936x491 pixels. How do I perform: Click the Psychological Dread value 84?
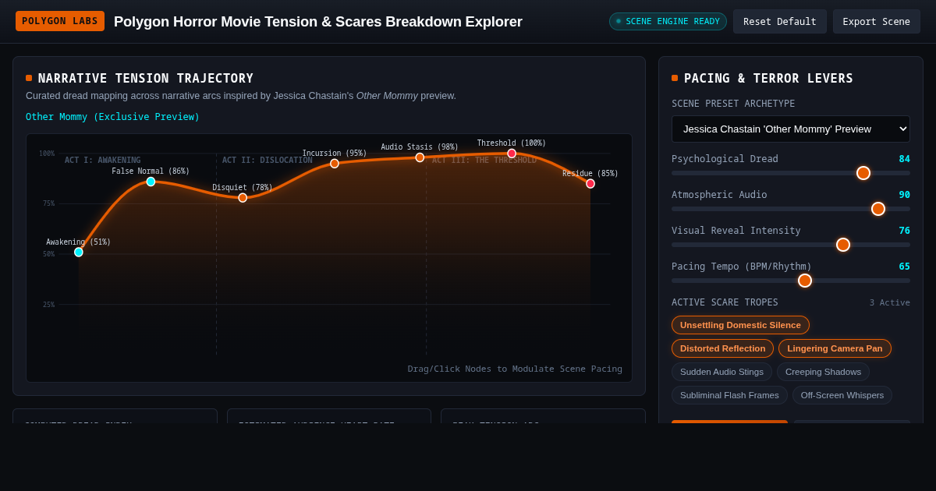[x=904, y=159]
